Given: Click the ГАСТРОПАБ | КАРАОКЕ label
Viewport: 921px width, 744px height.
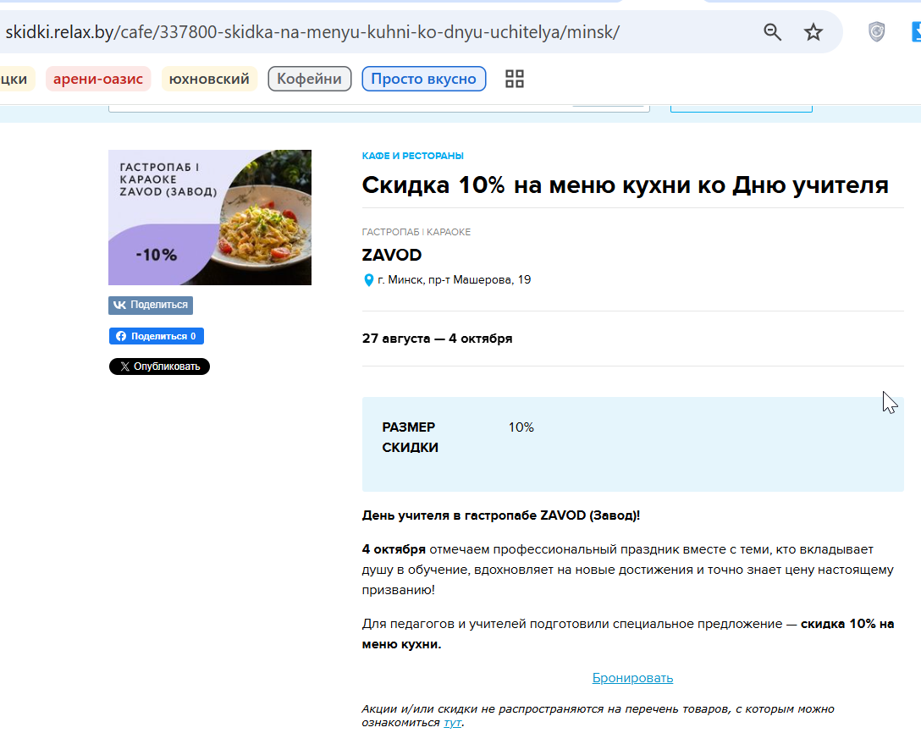Looking at the screenshot, I should 416,232.
